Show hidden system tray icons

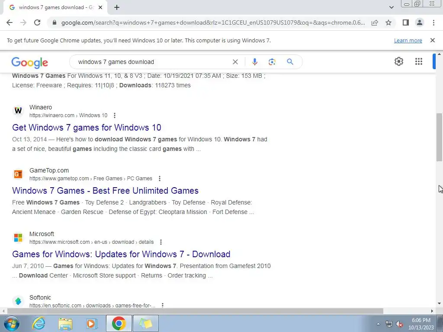click(378, 324)
